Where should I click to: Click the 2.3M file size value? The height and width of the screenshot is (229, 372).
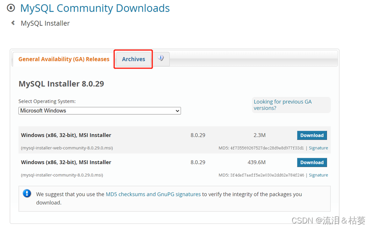click(260, 135)
